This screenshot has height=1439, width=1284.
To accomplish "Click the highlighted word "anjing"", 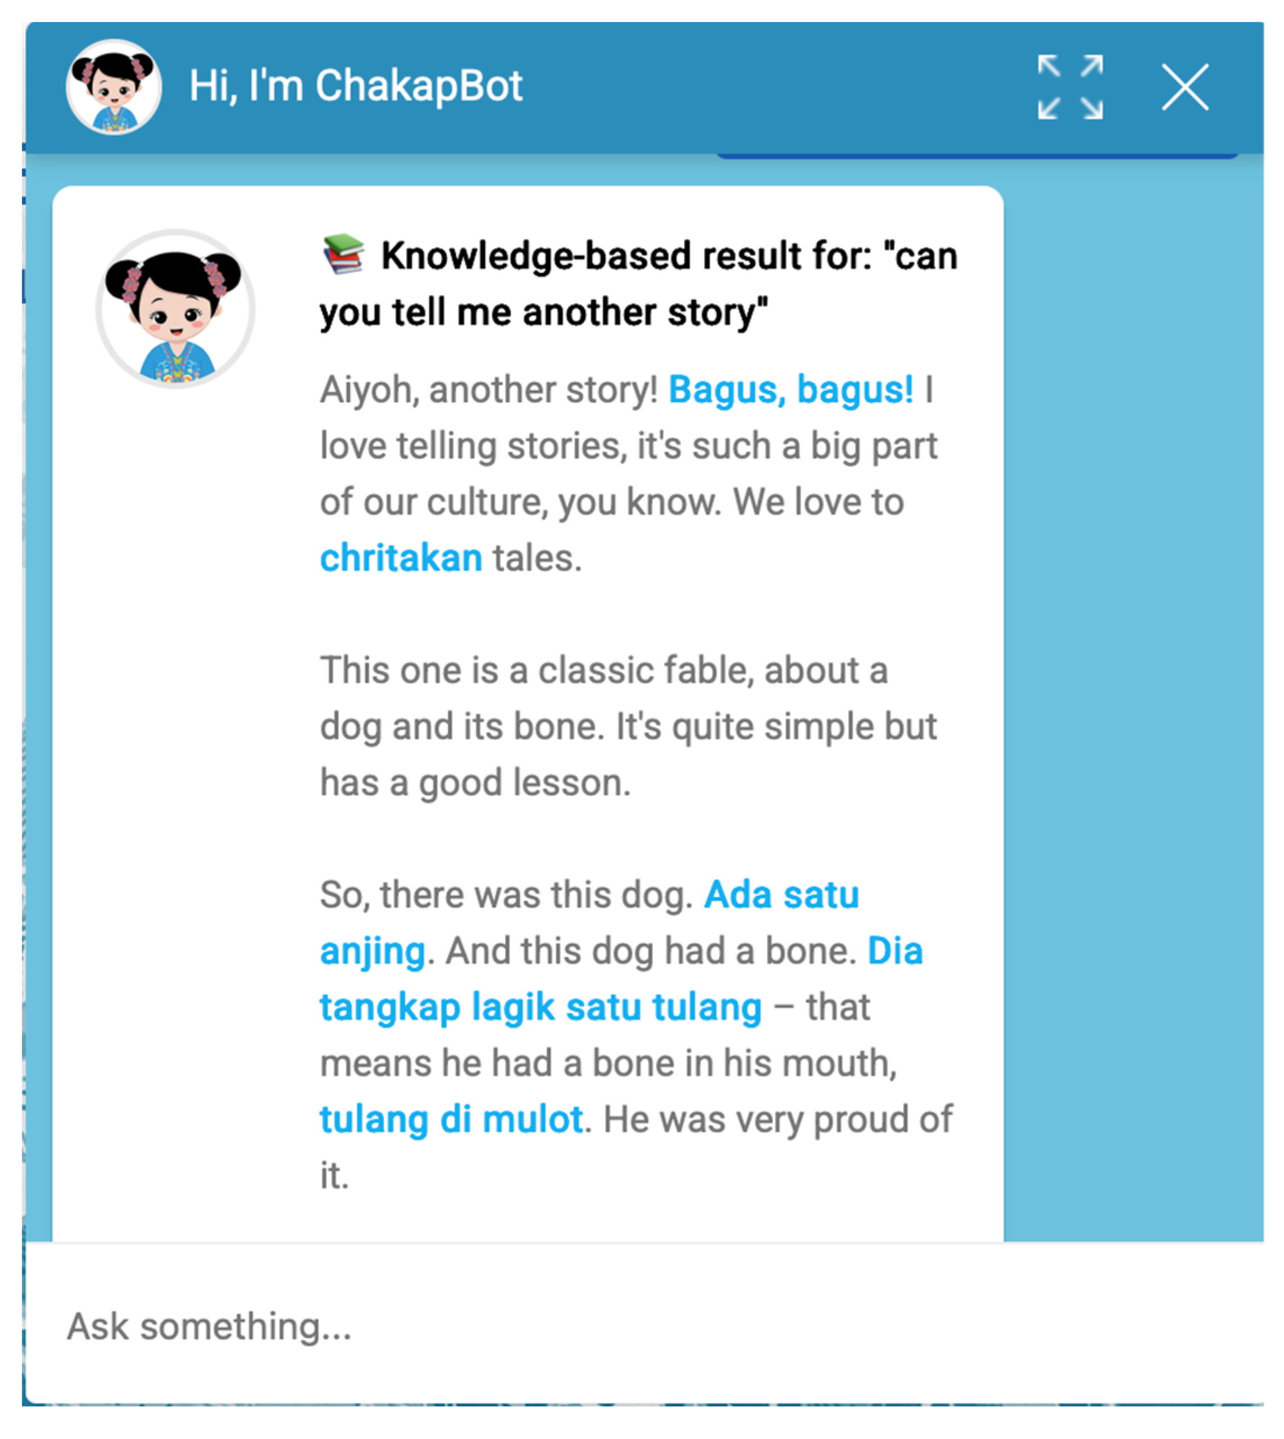I will 373,952.
